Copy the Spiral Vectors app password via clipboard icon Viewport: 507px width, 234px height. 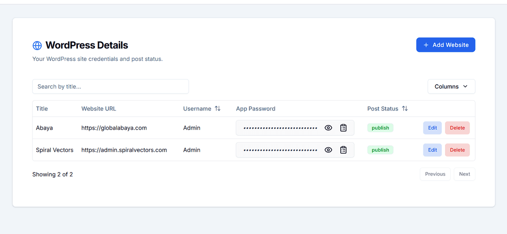click(x=343, y=150)
